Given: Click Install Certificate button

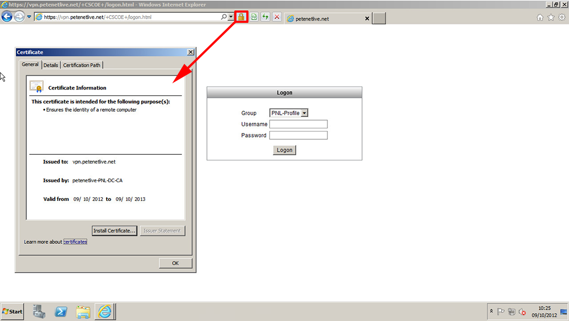Looking at the screenshot, I should coord(114,230).
